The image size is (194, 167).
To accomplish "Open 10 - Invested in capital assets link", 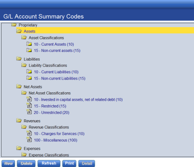I will [x=78, y=100].
